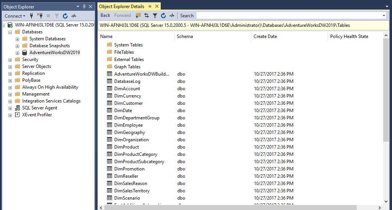Viewport: 392px width, 210px height.
Task: Expand the PolyBase node
Action: tap(10, 81)
